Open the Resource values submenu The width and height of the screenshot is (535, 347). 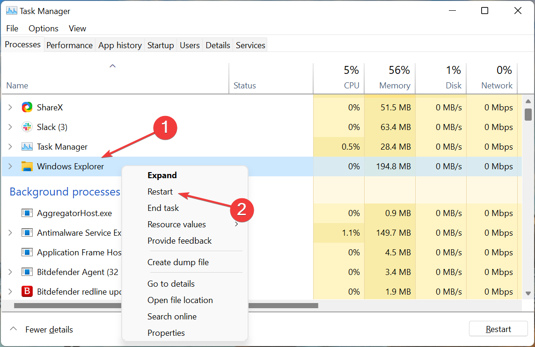[176, 224]
